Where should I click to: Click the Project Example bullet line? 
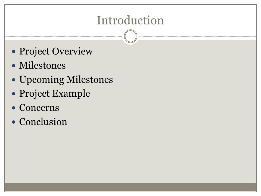(55, 93)
